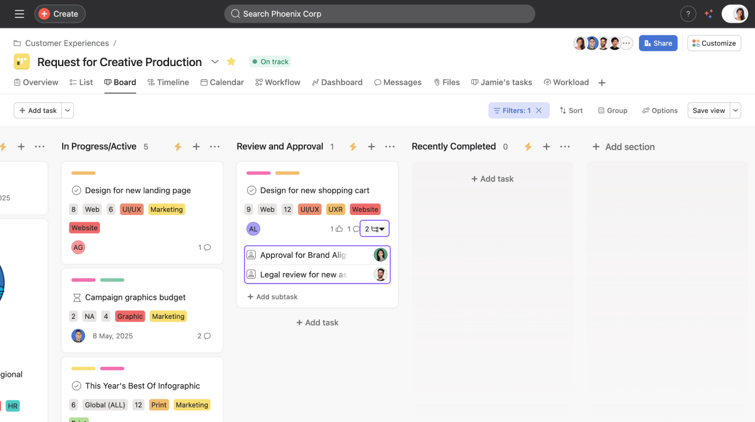Click the blue Share button
The image size is (755, 422).
point(657,43)
